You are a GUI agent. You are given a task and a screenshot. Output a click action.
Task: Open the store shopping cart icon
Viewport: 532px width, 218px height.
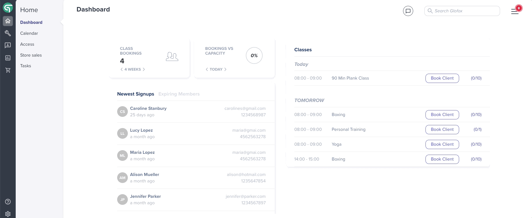click(x=8, y=70)
